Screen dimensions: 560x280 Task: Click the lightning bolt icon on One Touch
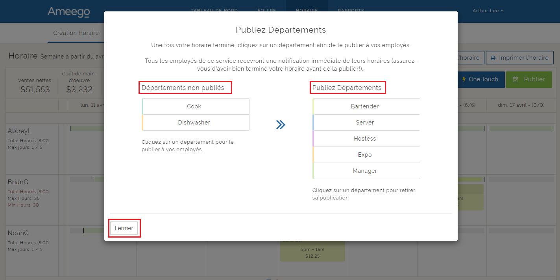pos(464,79)
